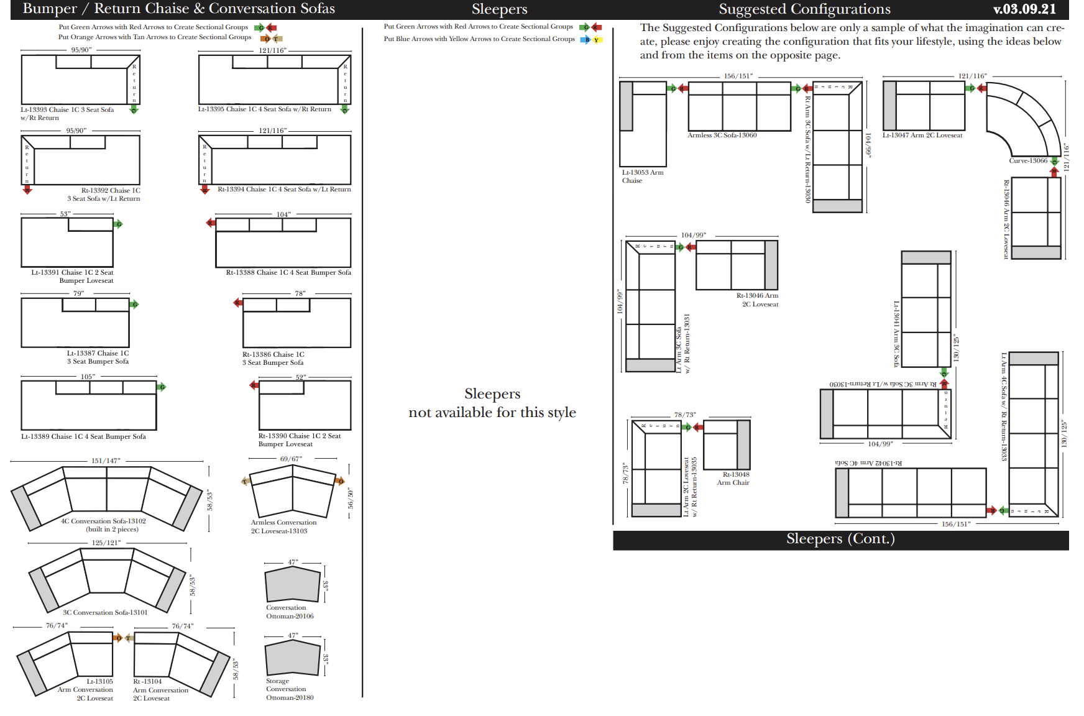Click the green arrow on Lt-13389 Chaise Bumper Sofa
The width and height of the screenshot is (1084, 716).
point(162,387)
